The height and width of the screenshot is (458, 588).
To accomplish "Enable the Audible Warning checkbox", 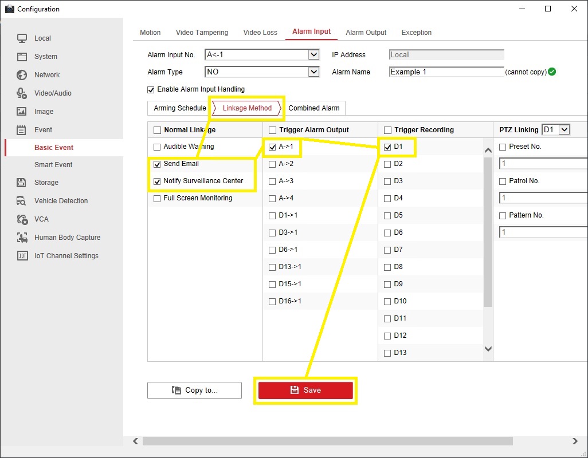I will click(157, 147).
